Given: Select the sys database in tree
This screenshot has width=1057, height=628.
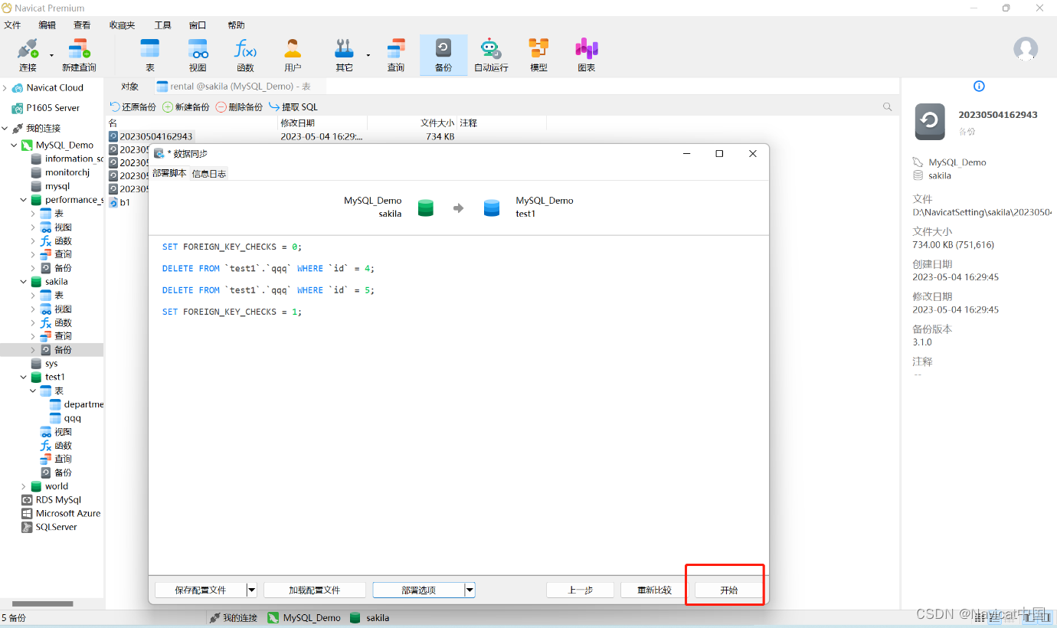Looking at the screenshot, I should 51,364.
